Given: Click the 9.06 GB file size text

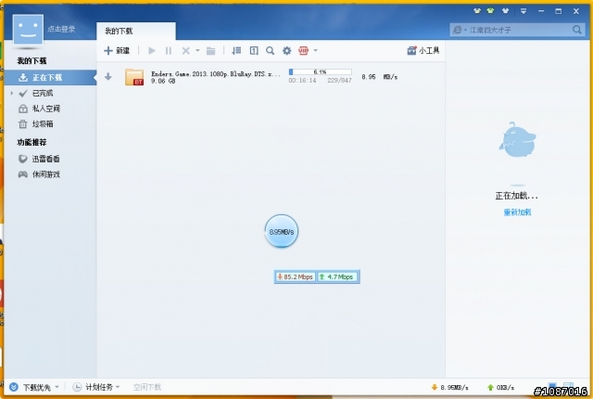Looking at the screenshot, I should 163,81.
